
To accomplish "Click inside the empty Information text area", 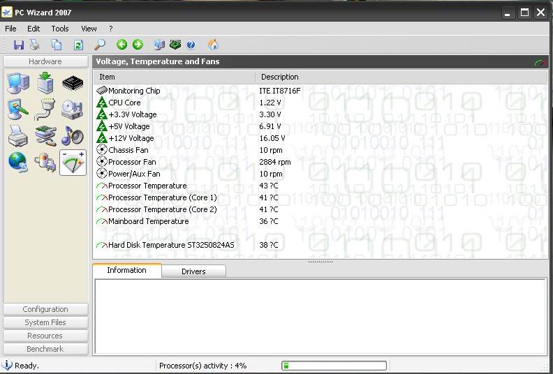I will click(x=320, y=316).
